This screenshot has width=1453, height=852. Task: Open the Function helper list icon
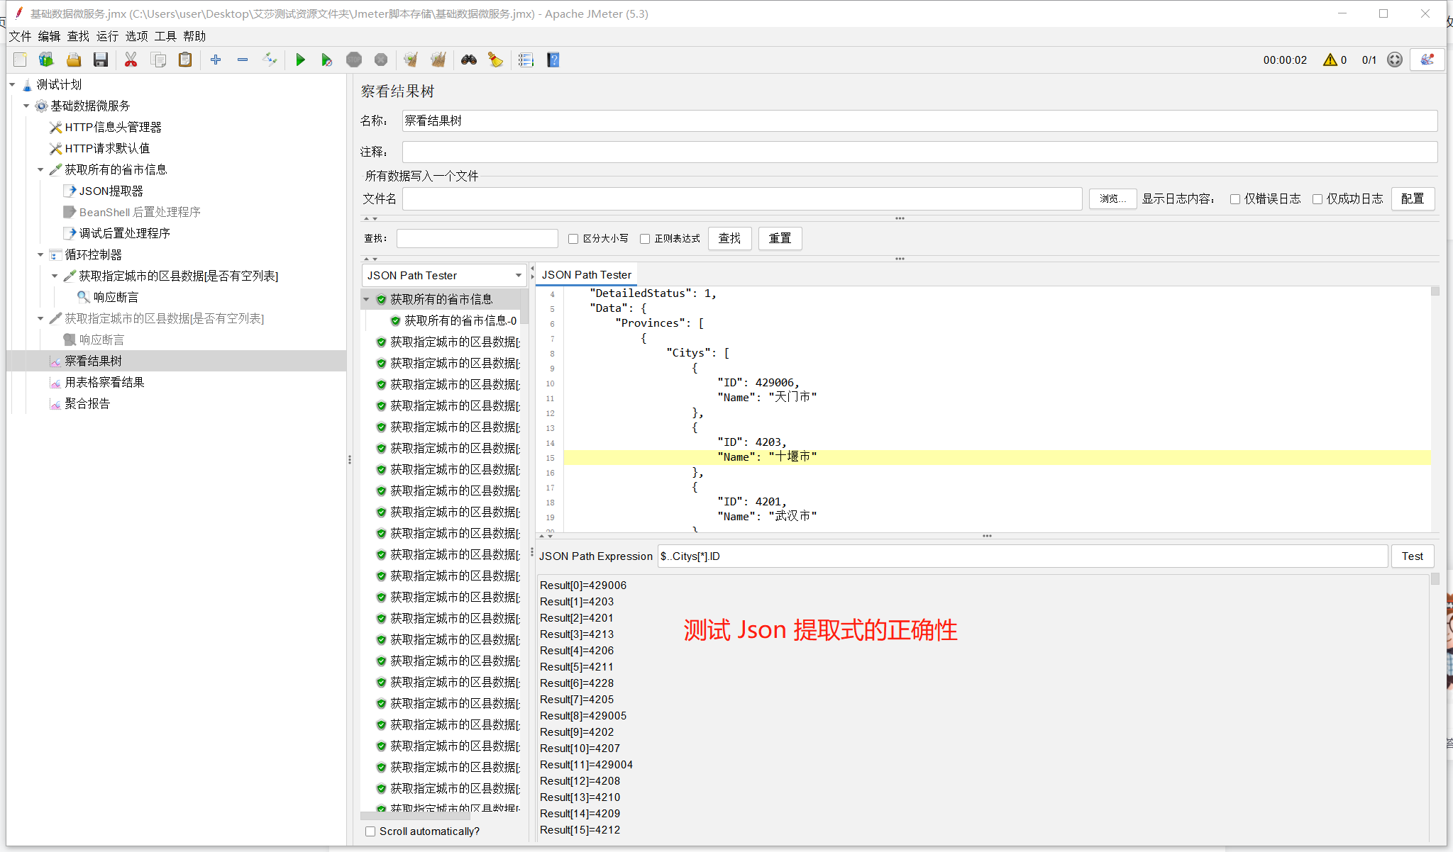pyautogui.click(x=526, y=60)
